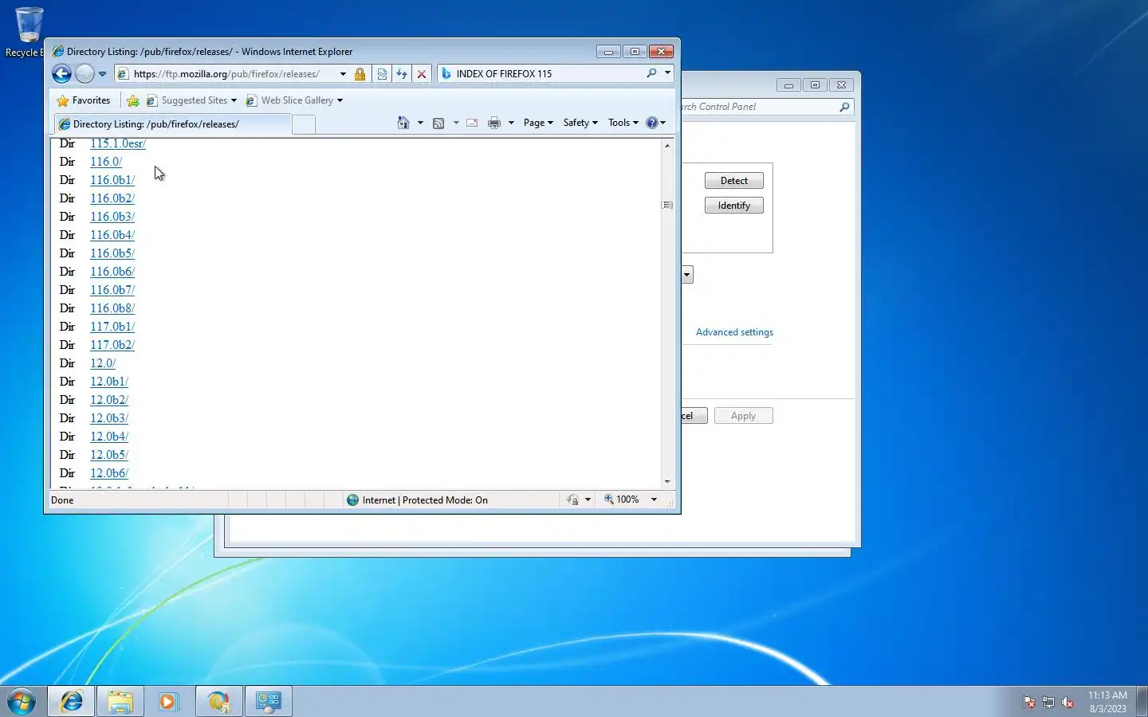
Task: Open the zoom level dropdown arrow
Action: tap(654, 500)
